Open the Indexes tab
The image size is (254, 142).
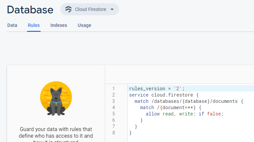(59, 25)
